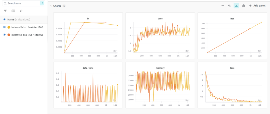Click the Name column header text
This screenshot has width=270, height=114.
tap(11, 20)
